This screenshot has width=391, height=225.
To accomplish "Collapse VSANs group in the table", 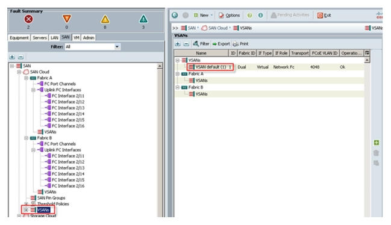I will pyautogui.click(x=177, y=60).
